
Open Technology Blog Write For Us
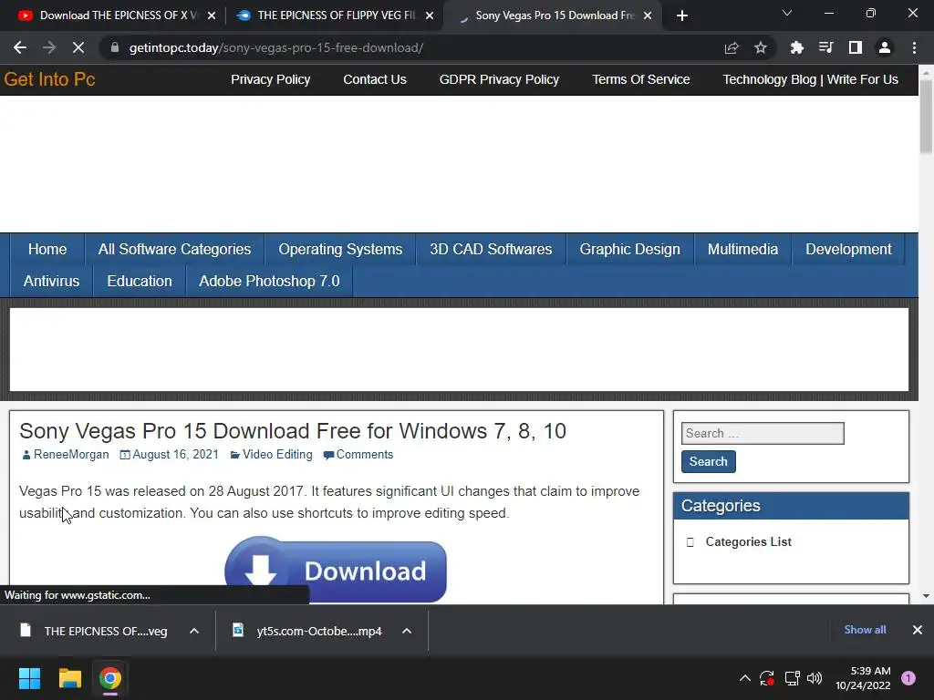(810, 79)
